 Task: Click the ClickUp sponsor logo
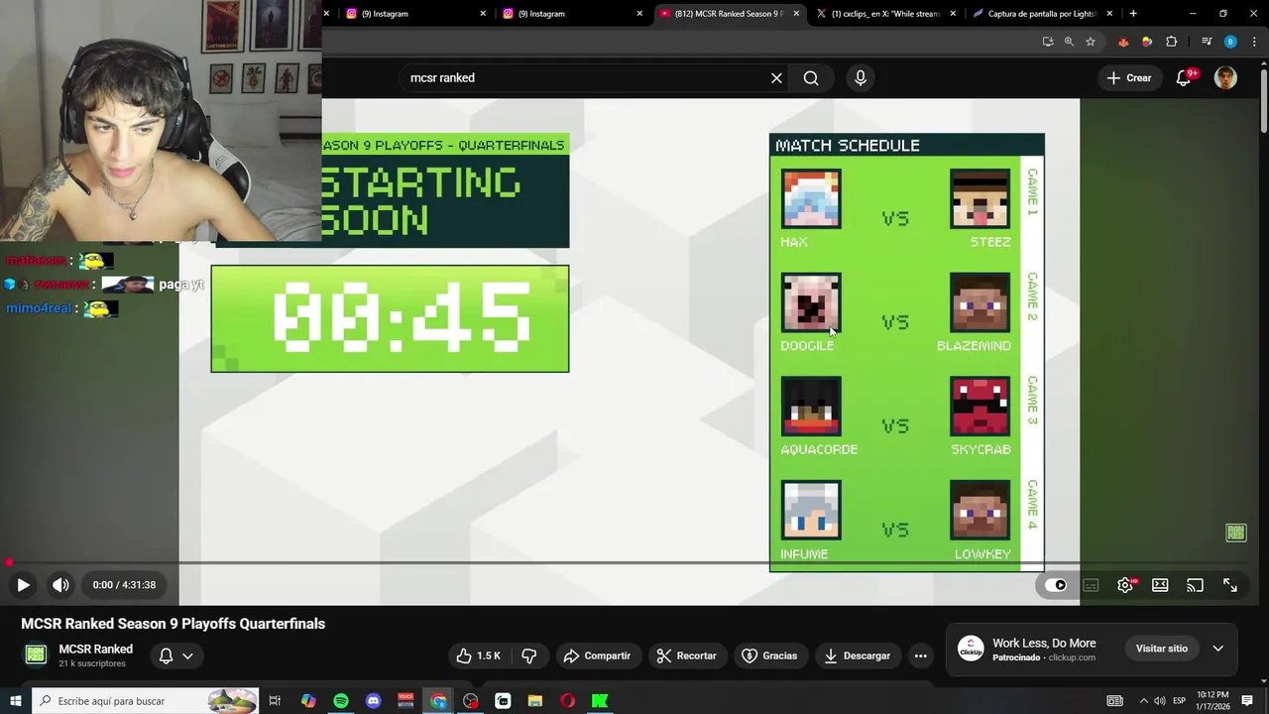click(971, 649)
